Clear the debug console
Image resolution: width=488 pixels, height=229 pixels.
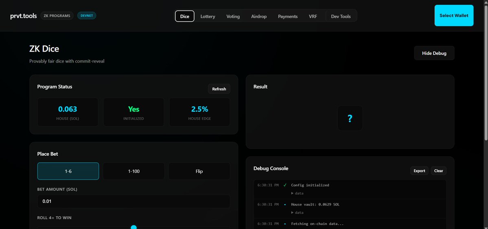438,171
